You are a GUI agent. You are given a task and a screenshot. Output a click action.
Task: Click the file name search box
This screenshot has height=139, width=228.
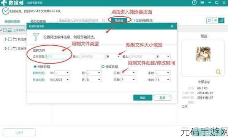pyautogui.click(x=81, y=21)
